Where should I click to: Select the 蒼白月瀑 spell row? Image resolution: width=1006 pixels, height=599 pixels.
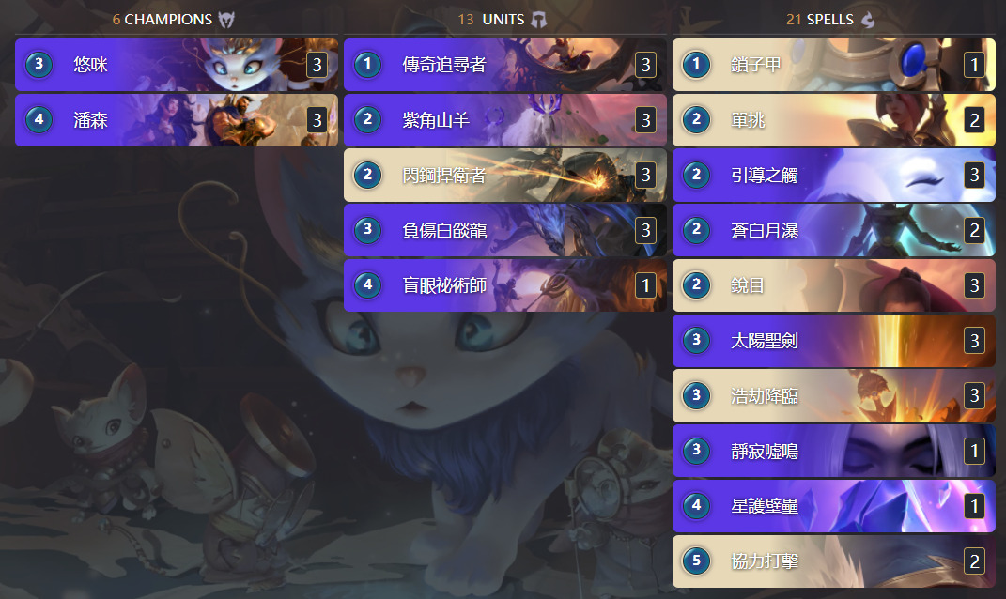[833, 230]
